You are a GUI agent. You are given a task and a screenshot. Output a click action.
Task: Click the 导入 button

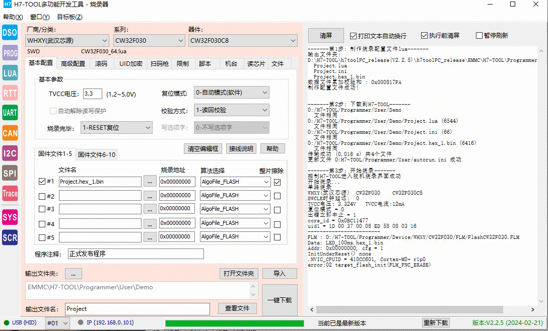tap(279, 273)
